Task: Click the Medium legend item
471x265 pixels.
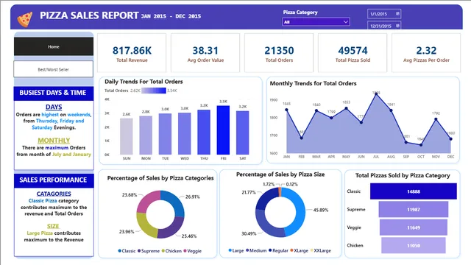Action: coord(256,250)
